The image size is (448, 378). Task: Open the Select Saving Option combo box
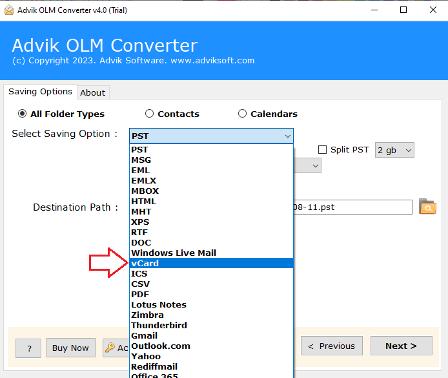[212, 136]
